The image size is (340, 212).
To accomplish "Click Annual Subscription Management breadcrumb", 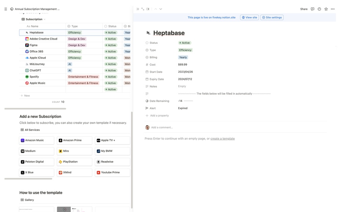I will (x=37, y=9).
